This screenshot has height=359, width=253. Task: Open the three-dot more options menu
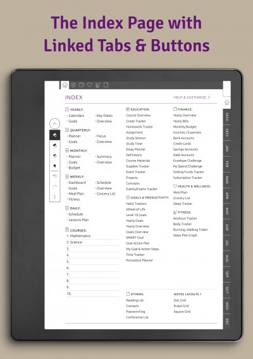(55, 197)
